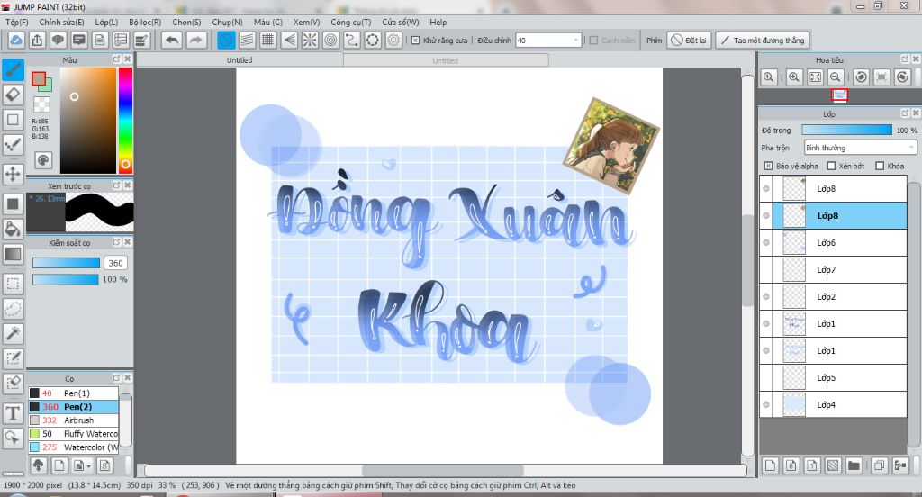Image resolution: width=922 pixels, height=497 pixels.
Task: Rotate canvas left in Navigator
Action: (862, 77)
